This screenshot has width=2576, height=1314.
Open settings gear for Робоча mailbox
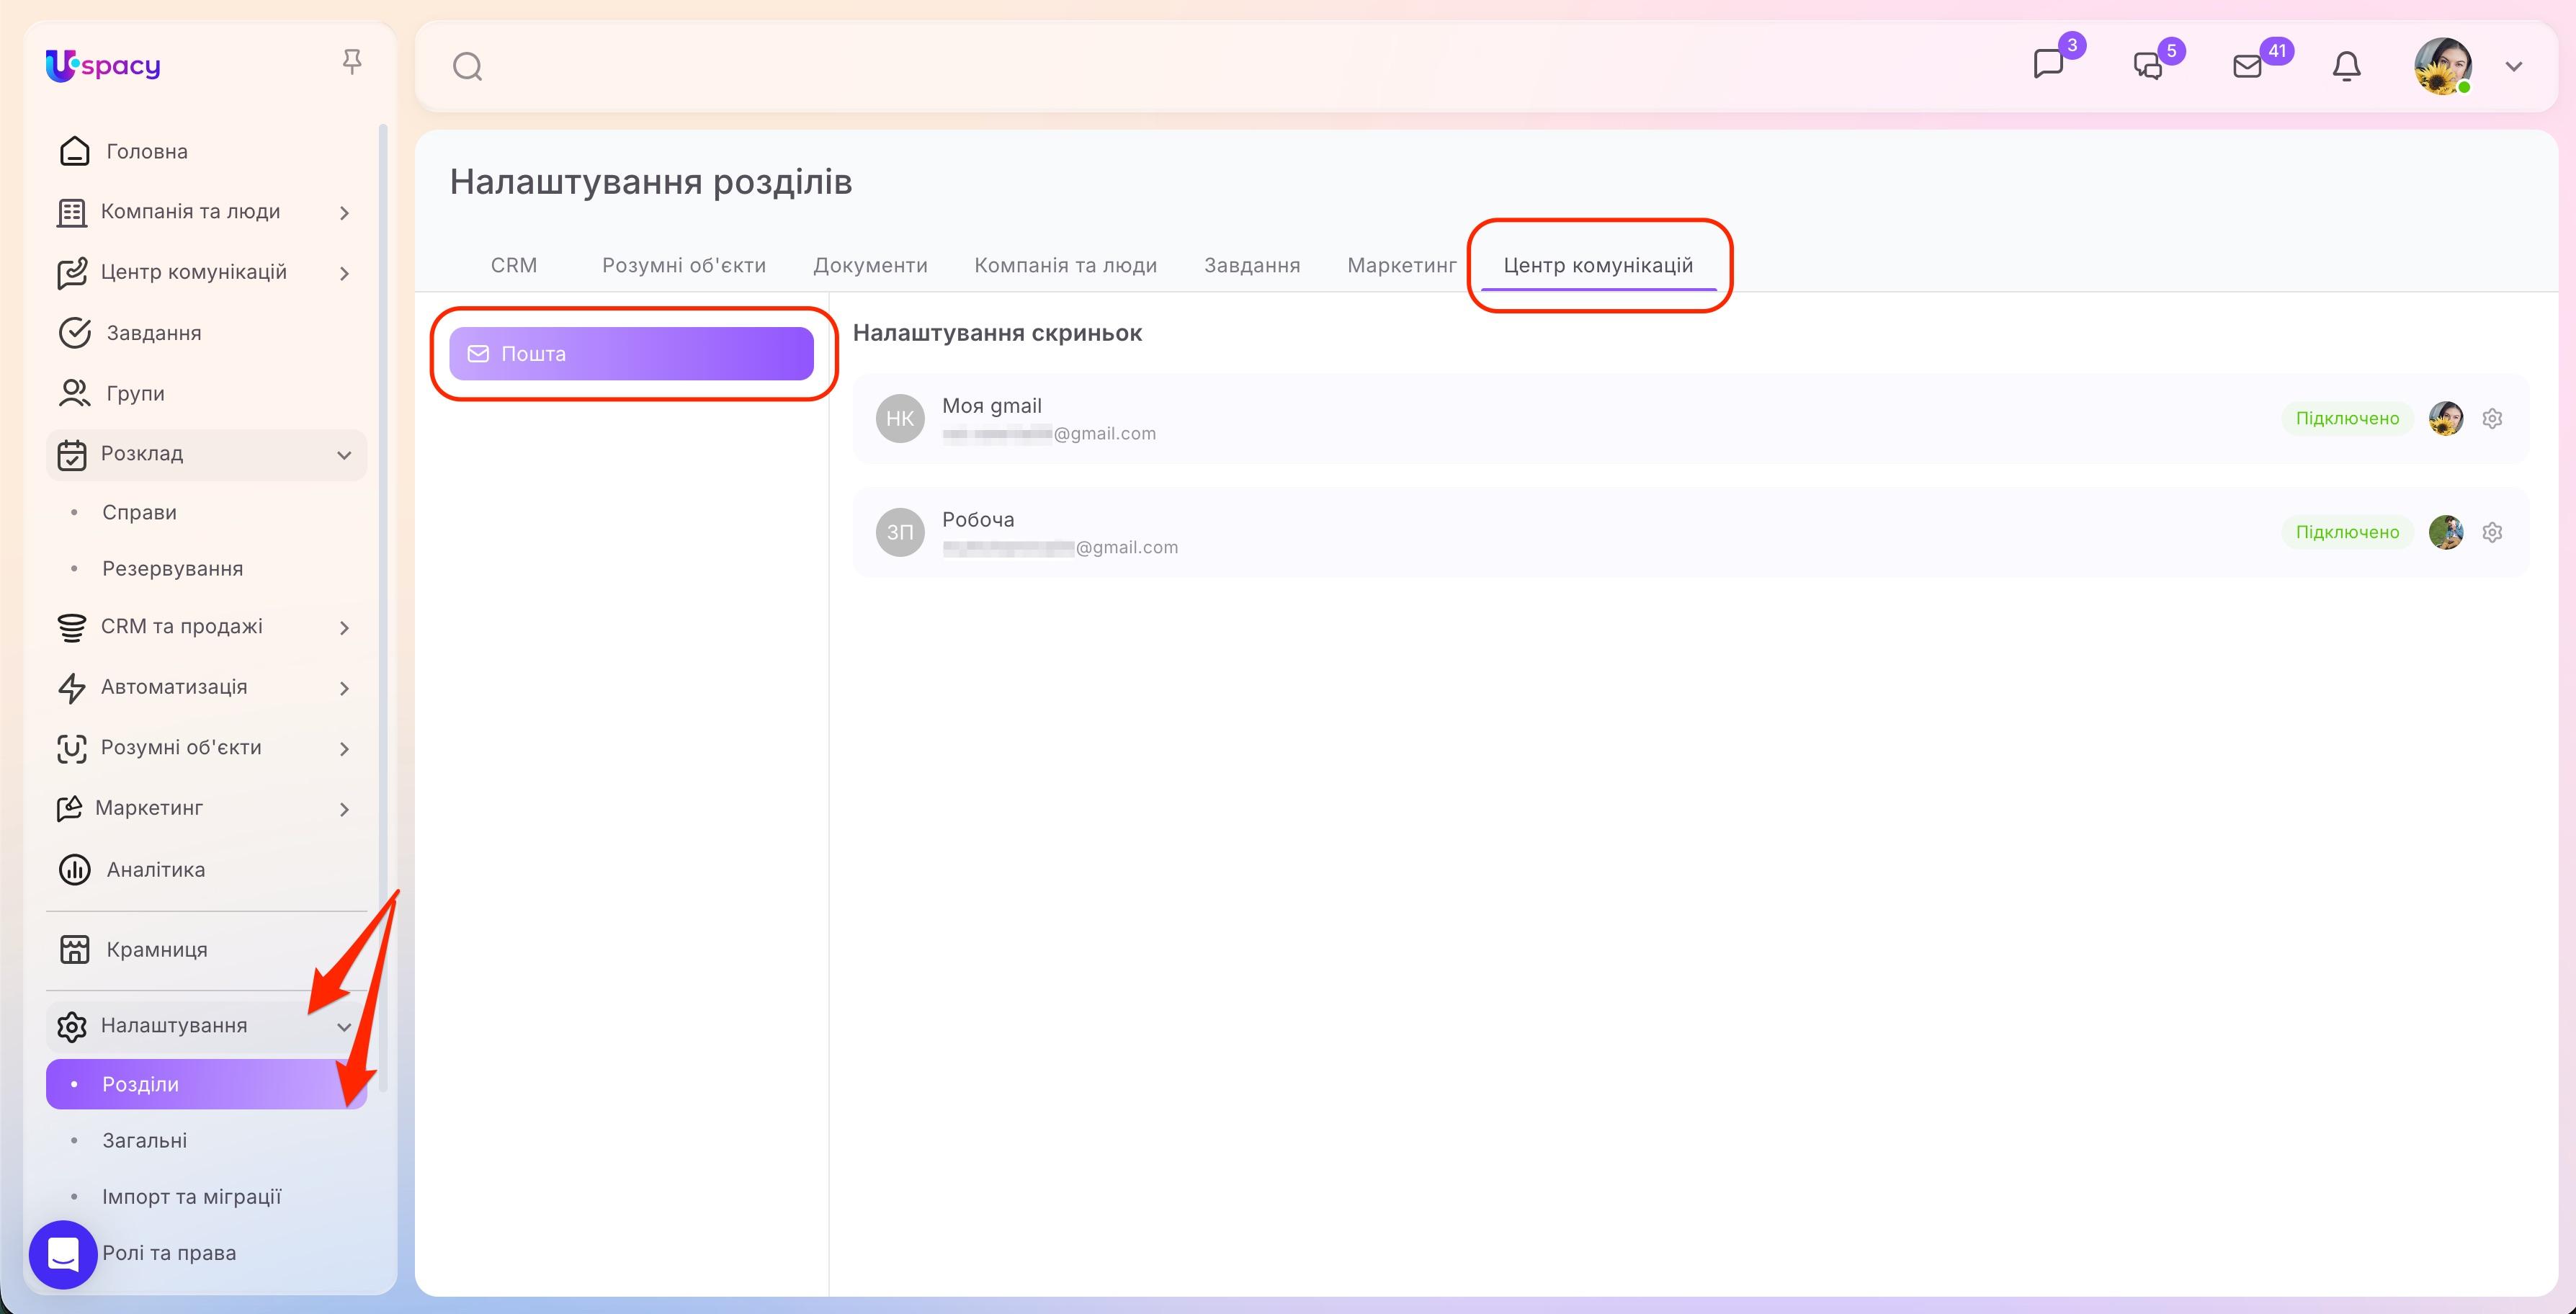coord(2492,532)
